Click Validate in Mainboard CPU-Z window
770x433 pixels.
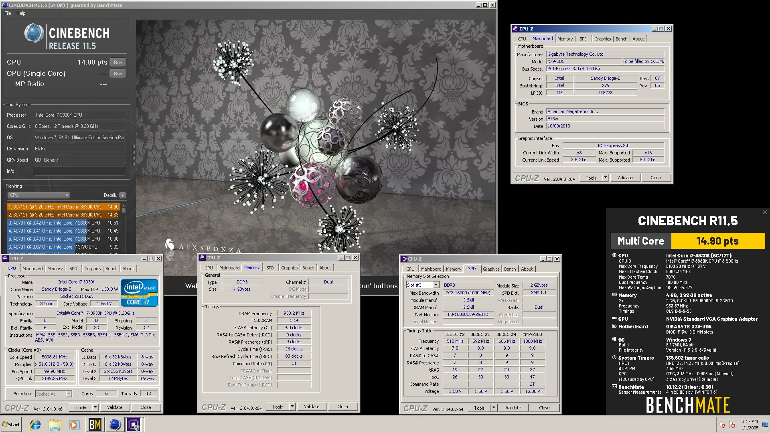pos(625,178)
